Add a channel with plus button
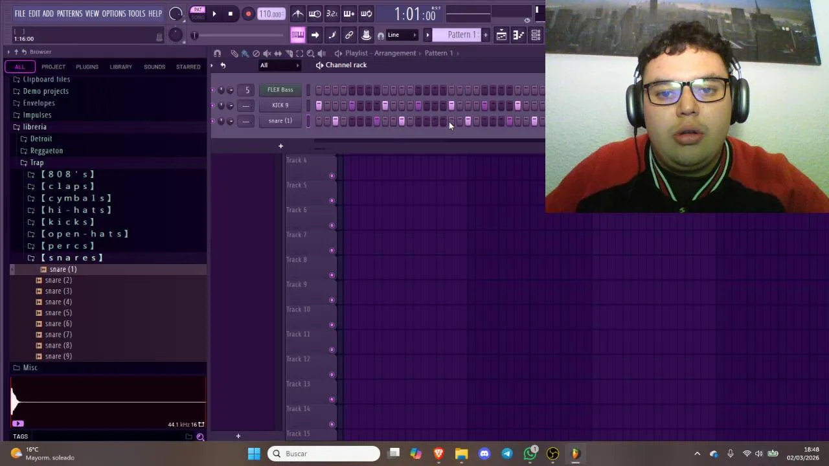The image size is (829, 466). click(280, 146)
